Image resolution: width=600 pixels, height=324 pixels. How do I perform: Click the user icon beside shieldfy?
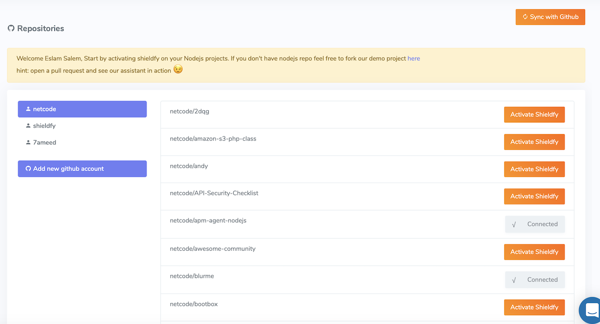[28, 126]
